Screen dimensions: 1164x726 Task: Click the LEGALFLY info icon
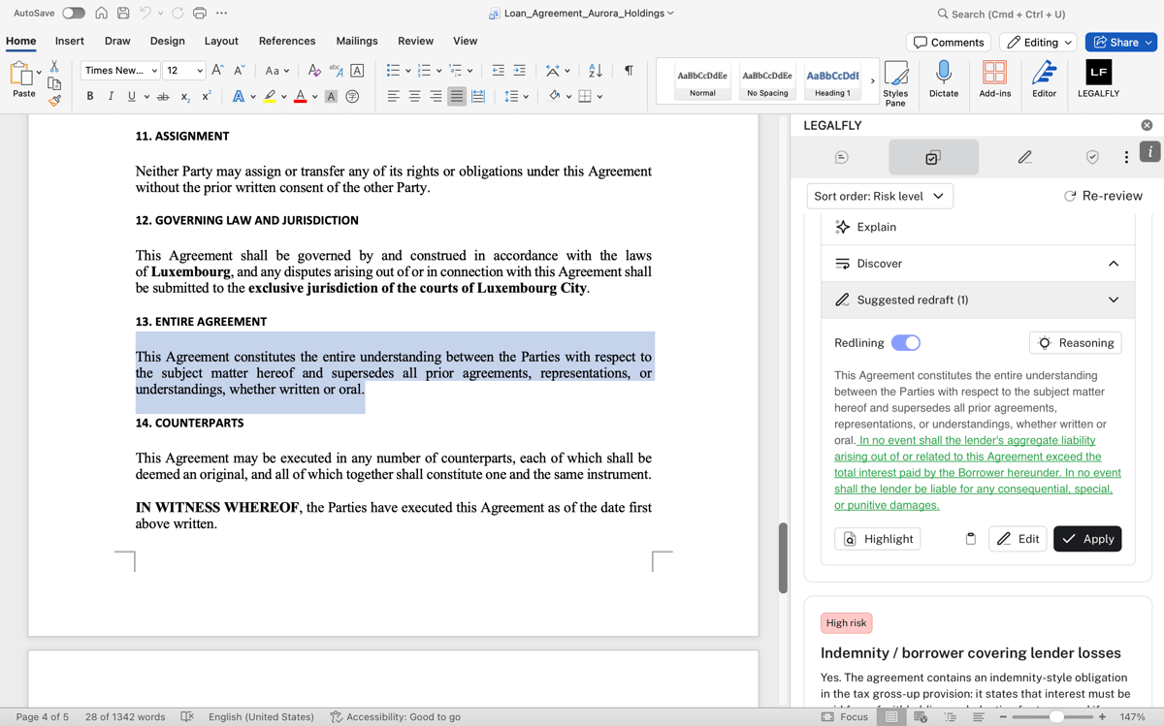(1149, 152)
